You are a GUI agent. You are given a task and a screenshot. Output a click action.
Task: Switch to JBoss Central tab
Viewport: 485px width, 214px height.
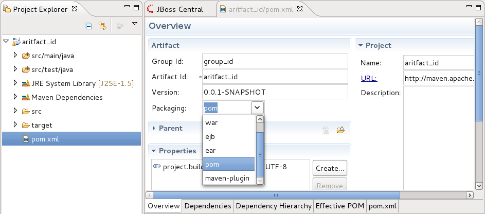[180, 9]
